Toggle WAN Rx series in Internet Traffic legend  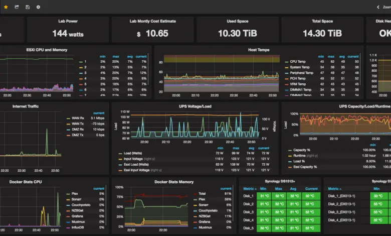coord(78,118)
